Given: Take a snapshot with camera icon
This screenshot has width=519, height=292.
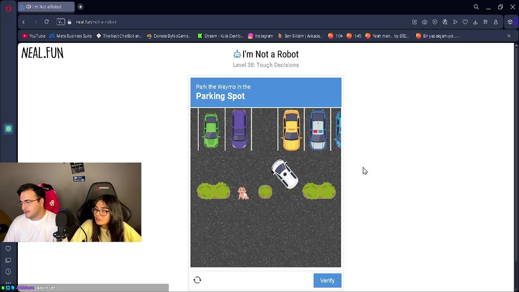Looking at the screenshot, I should point(425,22).
